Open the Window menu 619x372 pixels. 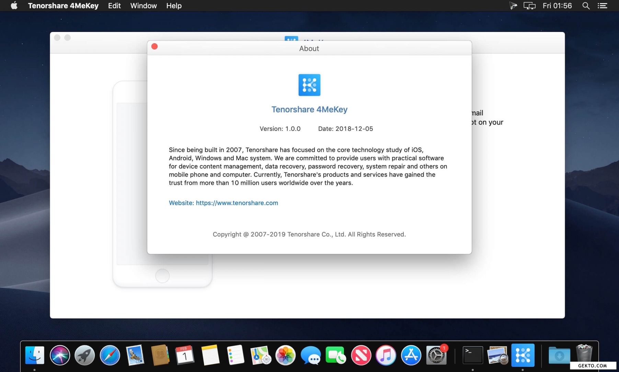[144, 5]
